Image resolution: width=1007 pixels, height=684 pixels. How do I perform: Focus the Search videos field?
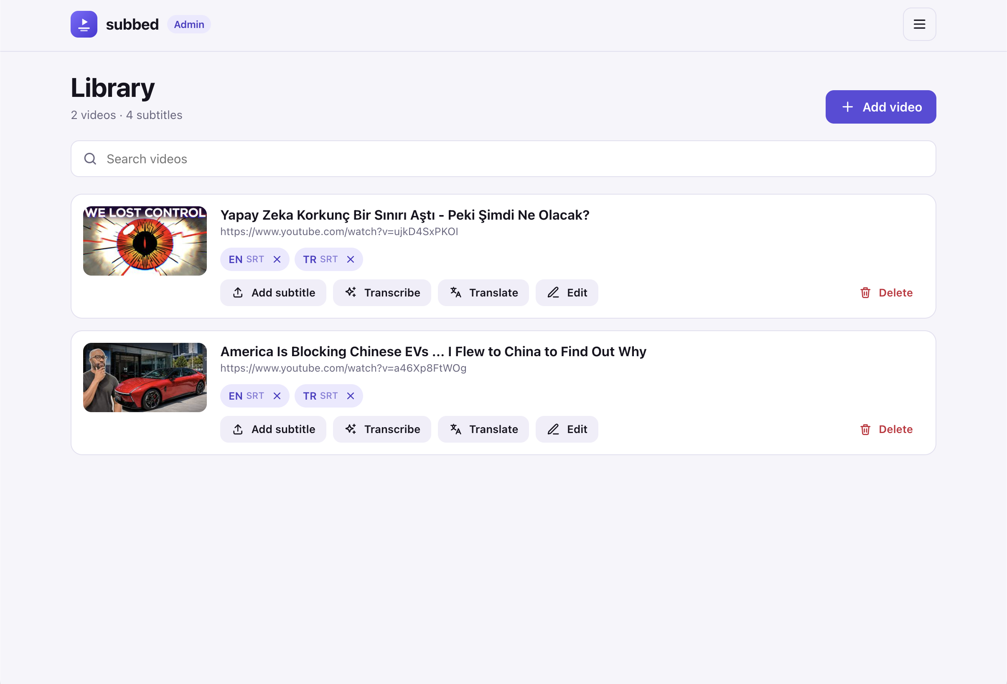503,159
